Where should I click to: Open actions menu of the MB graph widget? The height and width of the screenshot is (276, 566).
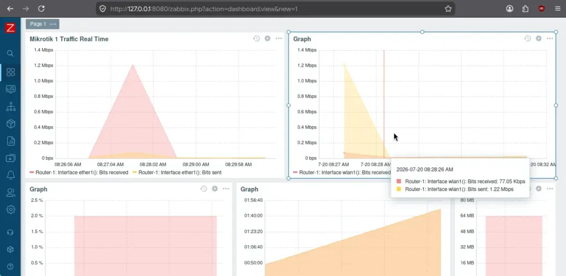(x=550, y=188)
